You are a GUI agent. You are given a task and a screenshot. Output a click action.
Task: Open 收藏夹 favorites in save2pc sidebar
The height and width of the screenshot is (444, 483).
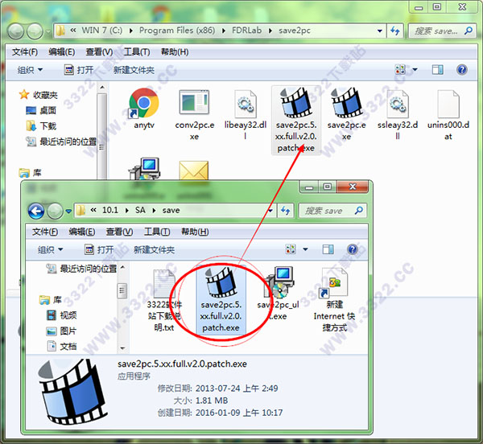point(38,95)
